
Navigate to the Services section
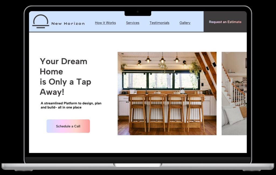(x=133, y=23)
